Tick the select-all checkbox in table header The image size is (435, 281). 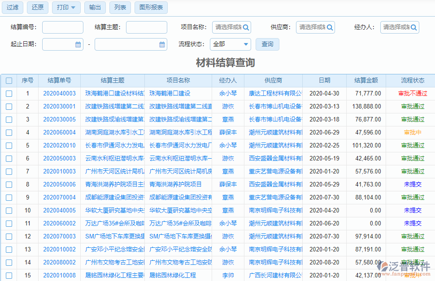[9, 81]
